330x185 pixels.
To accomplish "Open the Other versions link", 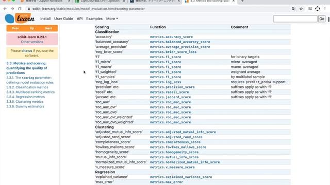I will (x=32, y=42).
